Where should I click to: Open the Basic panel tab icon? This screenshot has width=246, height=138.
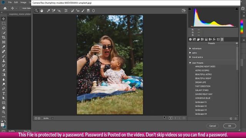[190, 39]
